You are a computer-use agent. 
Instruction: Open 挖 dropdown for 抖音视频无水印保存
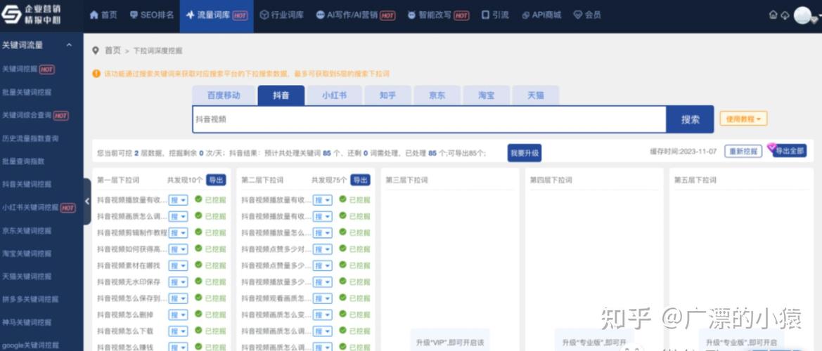coord(178,282)
